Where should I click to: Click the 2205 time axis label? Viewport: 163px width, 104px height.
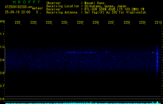80,23
